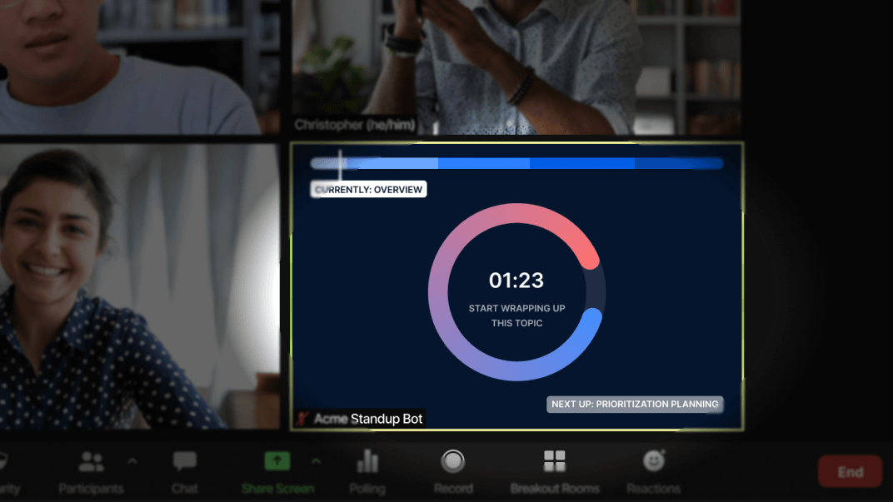
Task: Select Christopher's video tile
Action: [516, 67]
